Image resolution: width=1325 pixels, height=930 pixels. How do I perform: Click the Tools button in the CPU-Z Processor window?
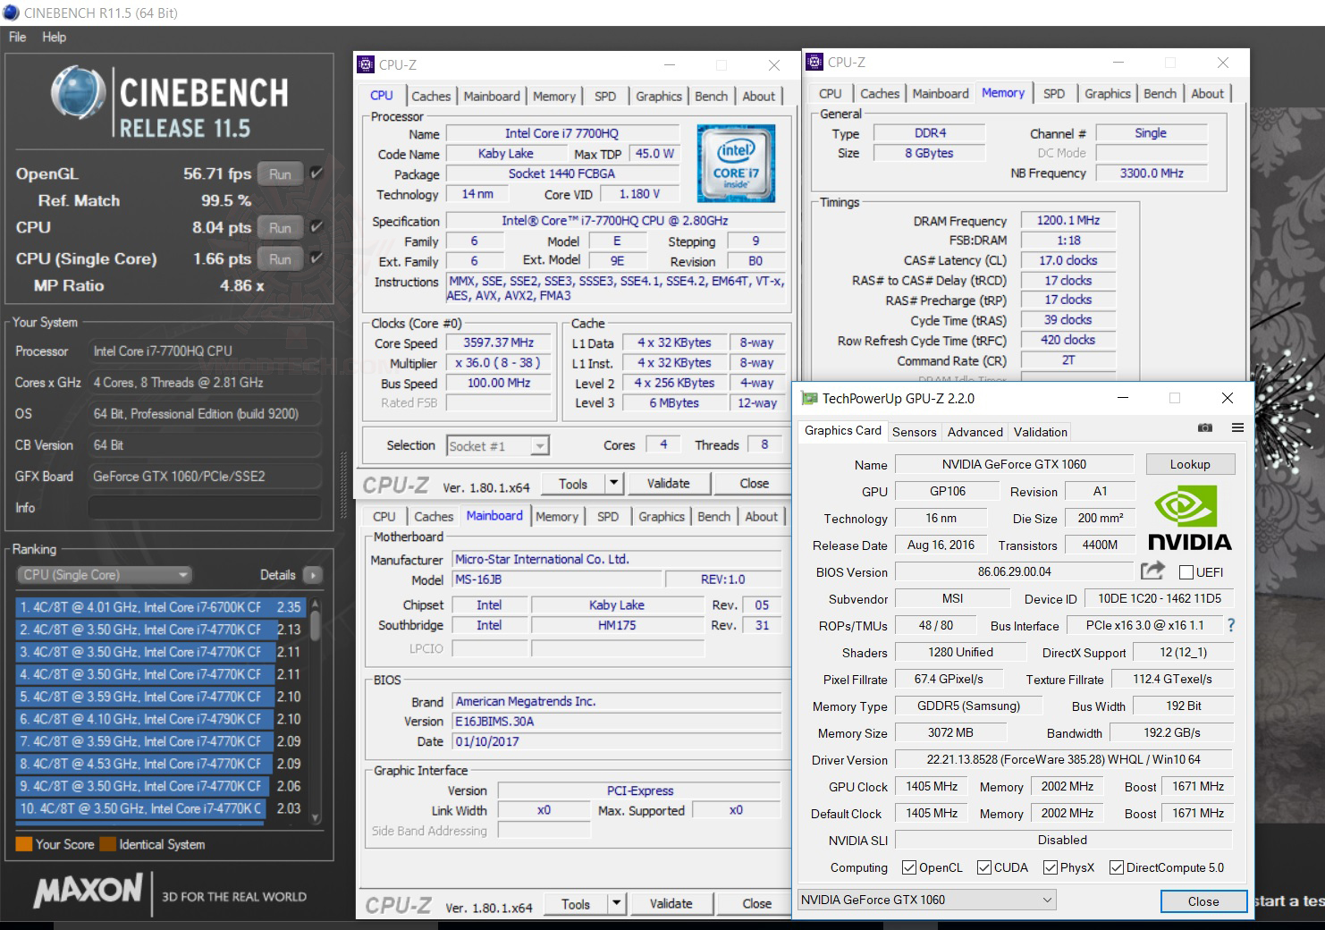pos(573,484)
